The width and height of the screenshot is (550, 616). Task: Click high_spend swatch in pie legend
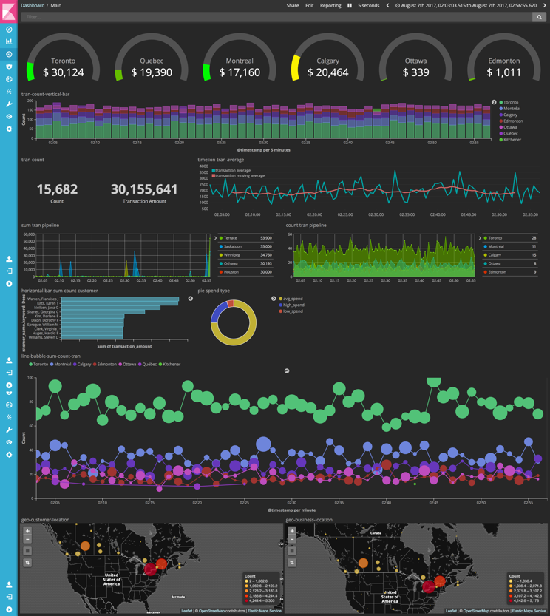pyautogui.click(x=280, y=305)
